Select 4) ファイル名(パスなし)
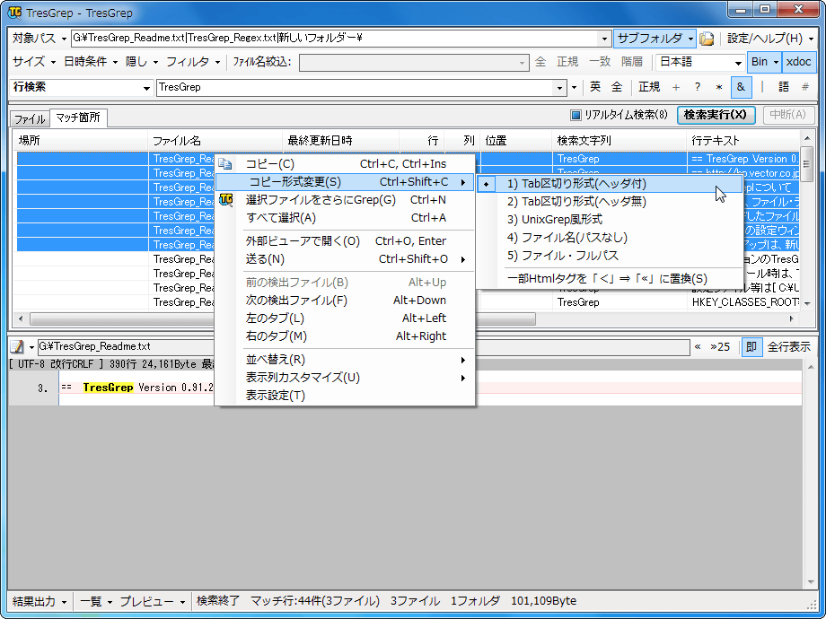The image size is (826, 619). (610, 238)
